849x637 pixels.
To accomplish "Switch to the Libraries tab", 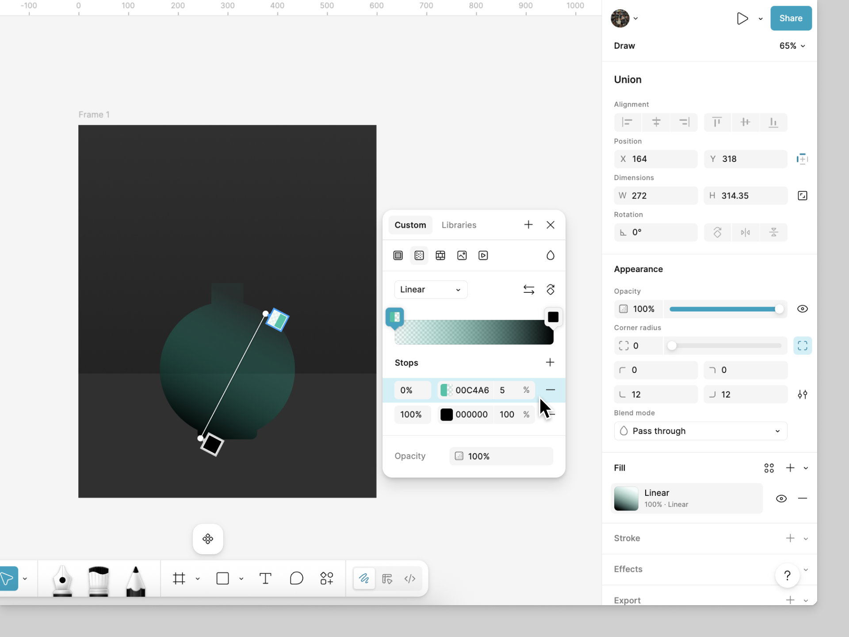I will (459, 225).
